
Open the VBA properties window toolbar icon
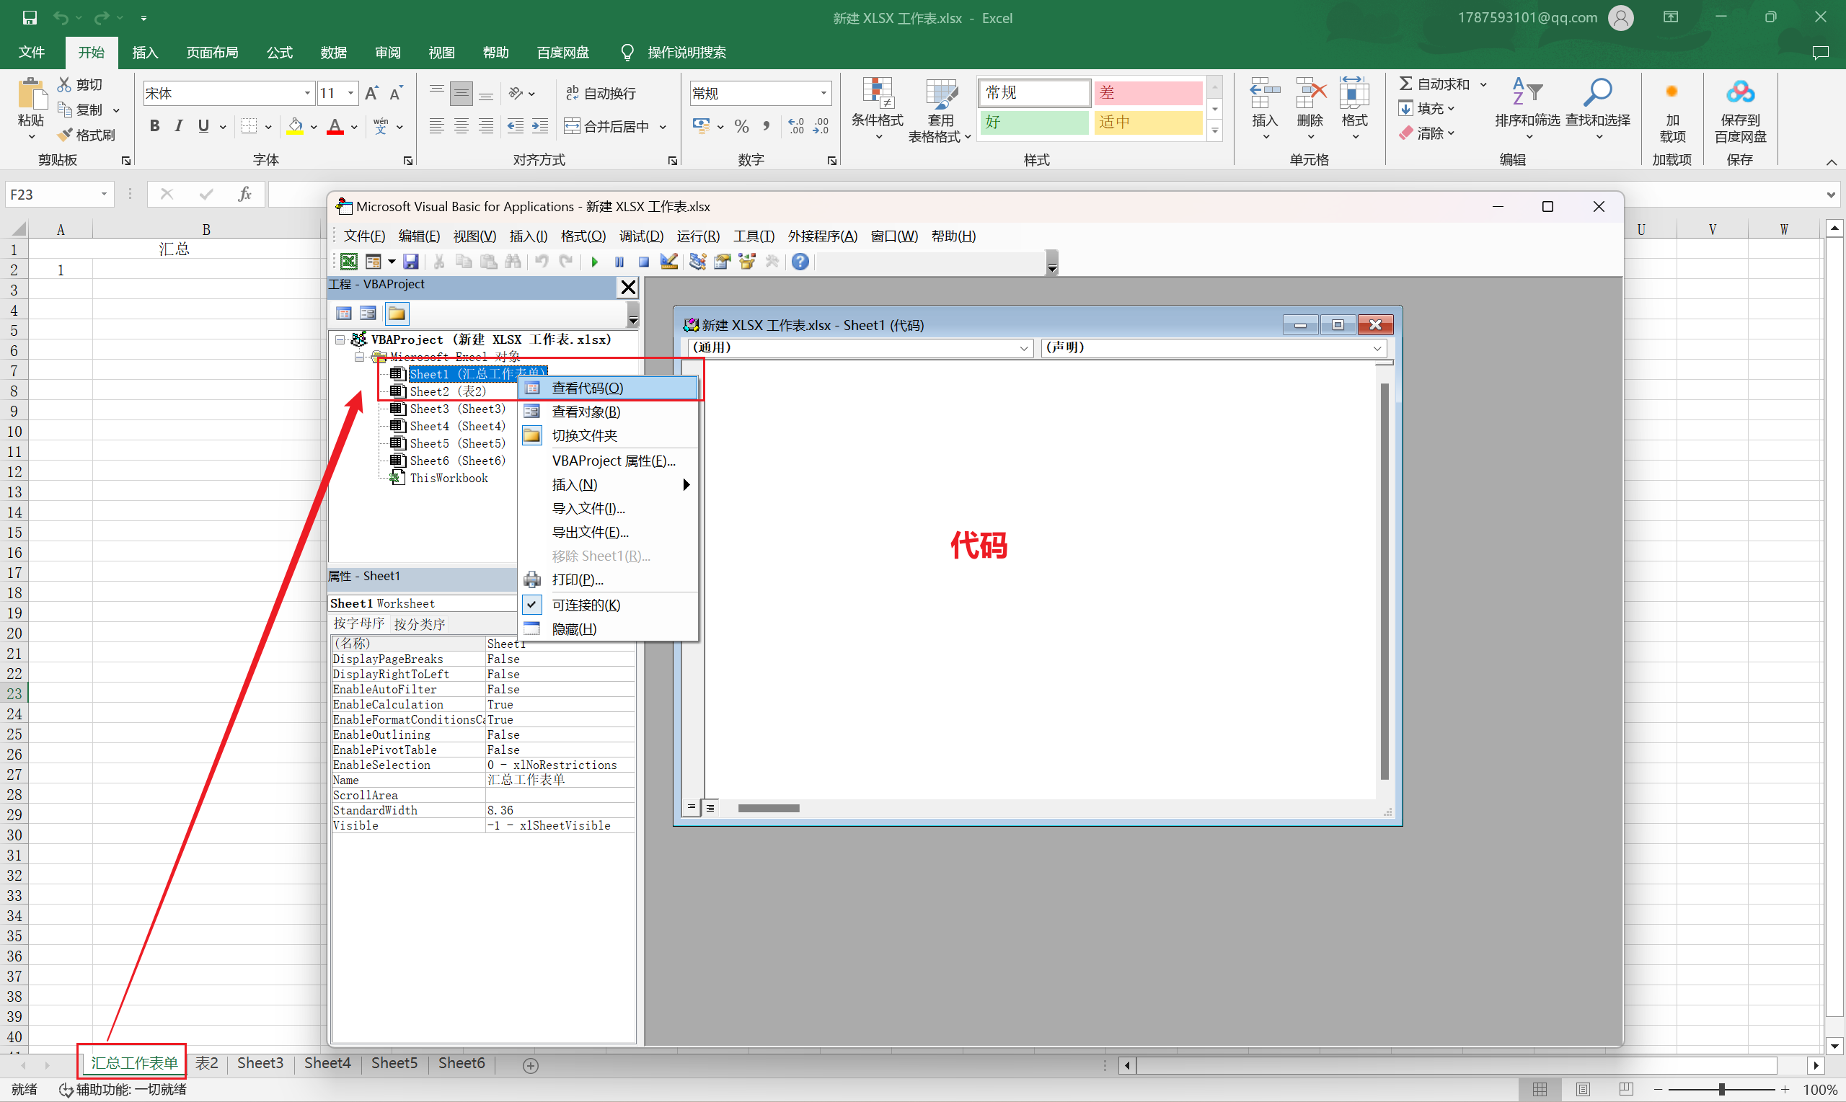click(722, 262)
